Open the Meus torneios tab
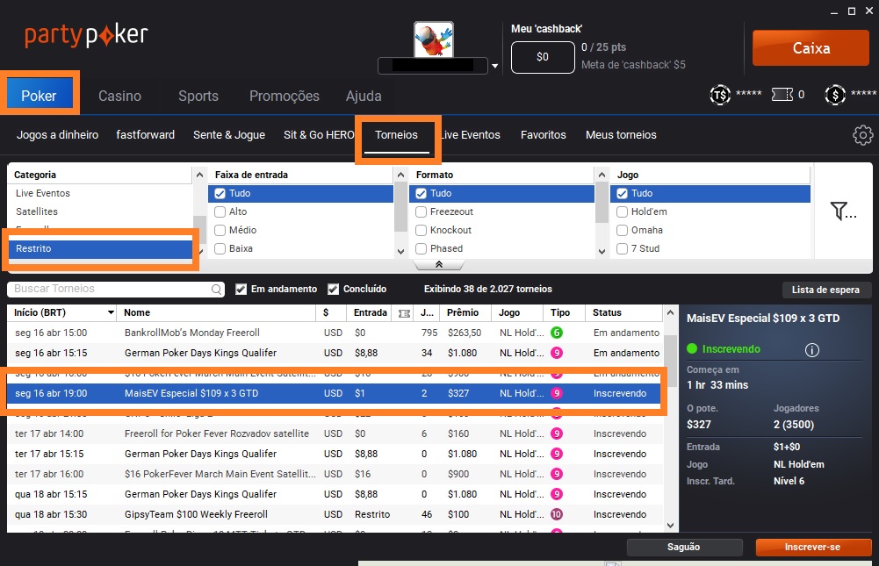 tap(621, 135)
